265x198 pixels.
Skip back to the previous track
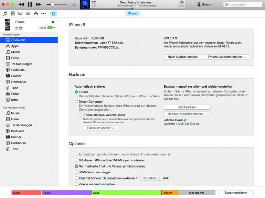point(21,4)
